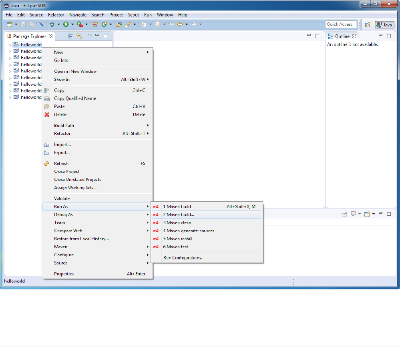Click the Last Edit Location icon

(171, 24)
